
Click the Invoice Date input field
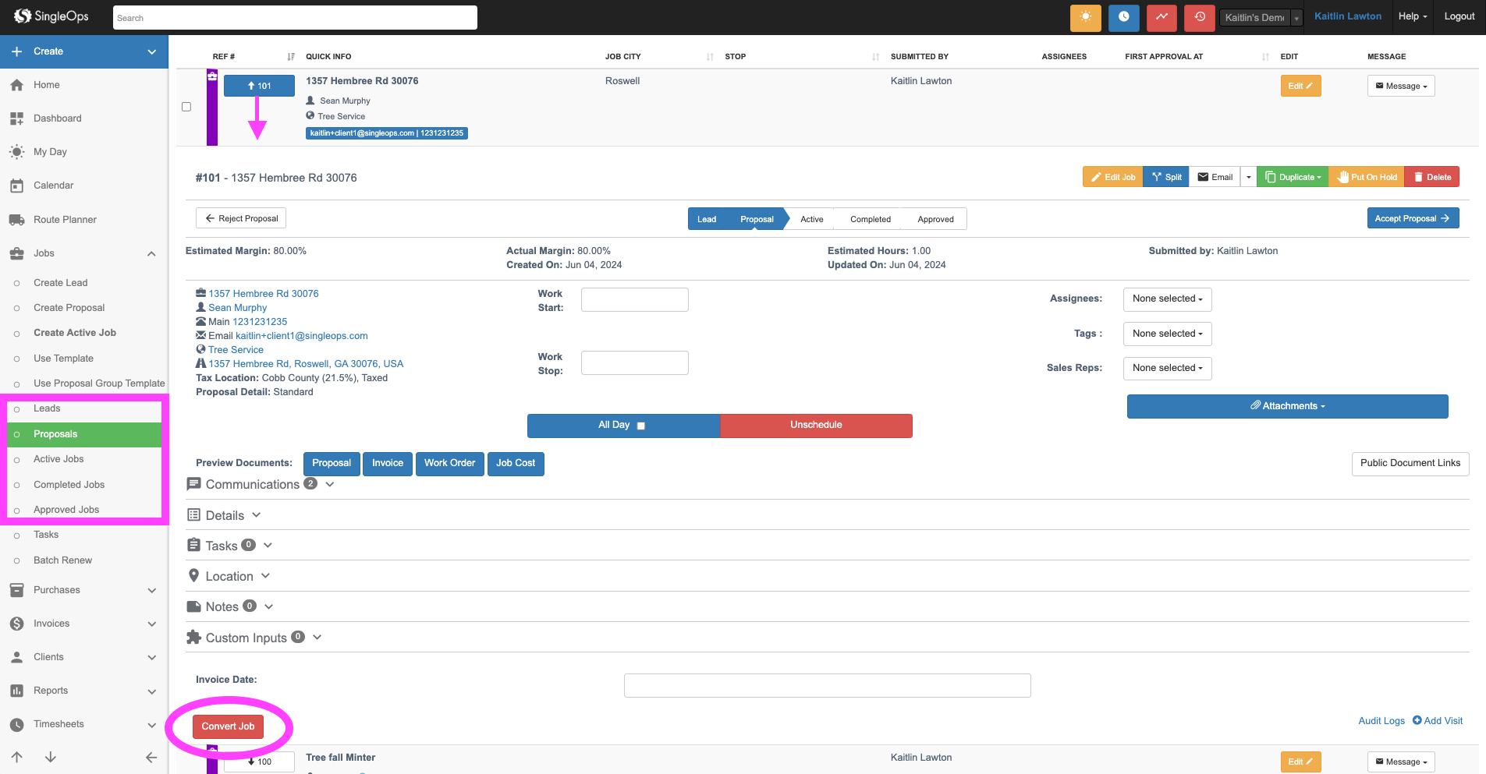pyautogui.click(x=827, y=685)
